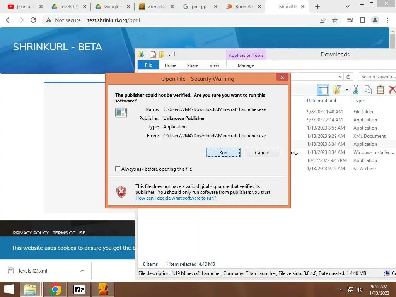The width and height of the screenshot is (396, 297).
Task: Sort by Type column header
Action: pyautogui.click(x=358, y=100)
